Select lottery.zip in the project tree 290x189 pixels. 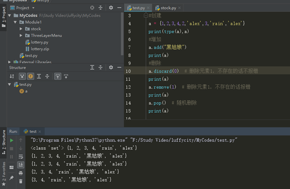click(x=40, y=49)
